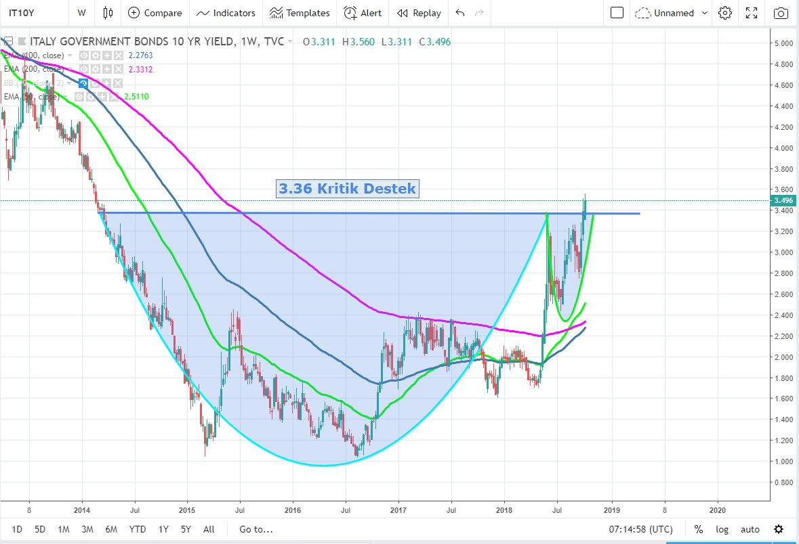Open the Indicators menu
This screenshot has height=544, width=799.
pos(226,13)
